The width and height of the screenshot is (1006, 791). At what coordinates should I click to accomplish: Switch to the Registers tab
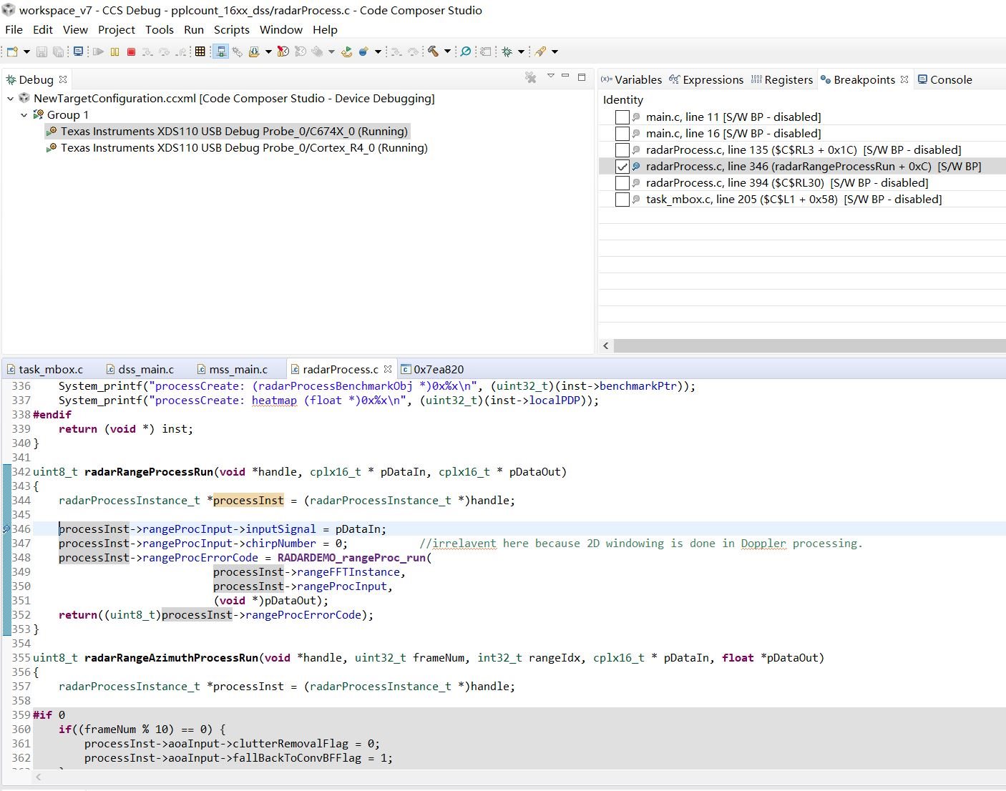788,79
